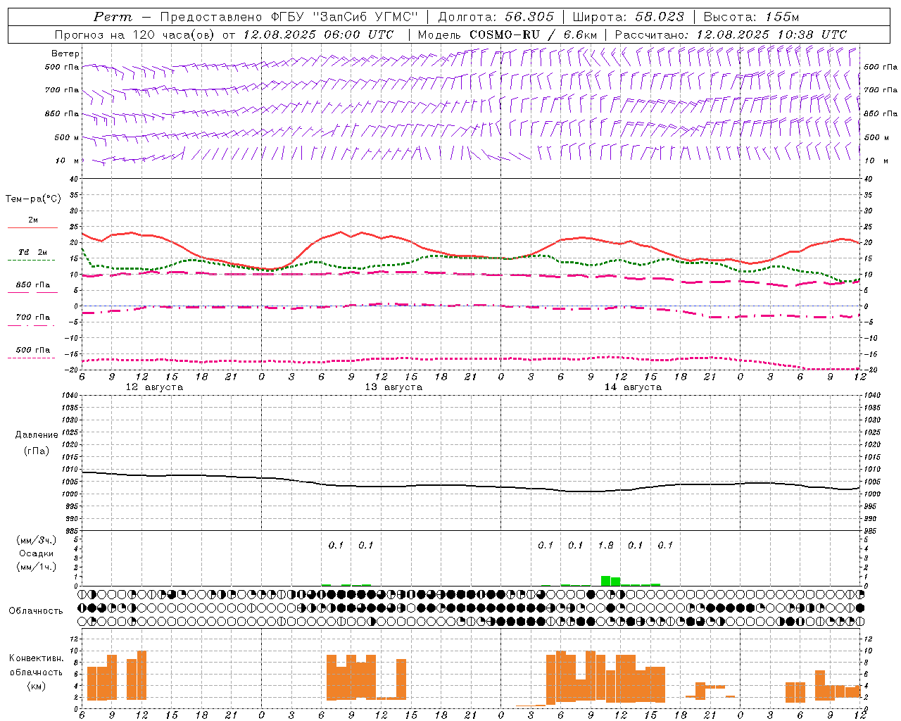
Task: Select the "Долгота: 56.305" header value
Action: pyautogui.click(x=496, y=17)
